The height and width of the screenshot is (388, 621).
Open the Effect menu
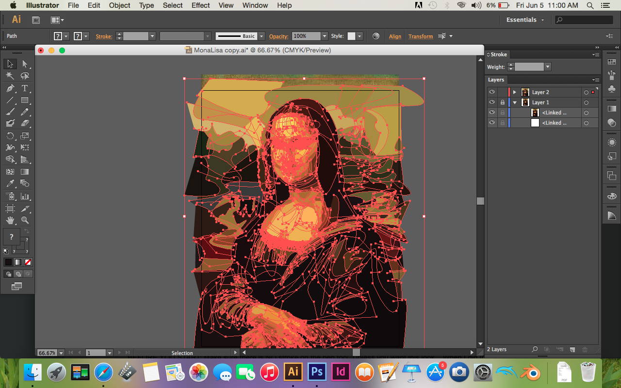(200, 5)
